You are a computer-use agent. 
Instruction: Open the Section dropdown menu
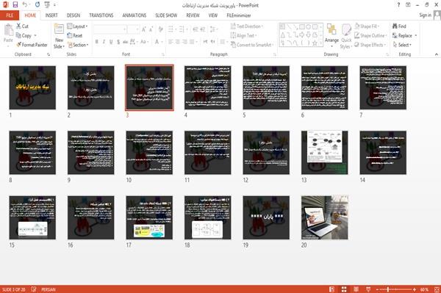[x=78, y=45]
